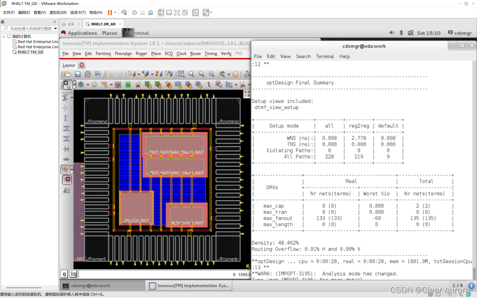Select RHEL7.1M_GD in the library tree
477x298 pixels.
30,52
